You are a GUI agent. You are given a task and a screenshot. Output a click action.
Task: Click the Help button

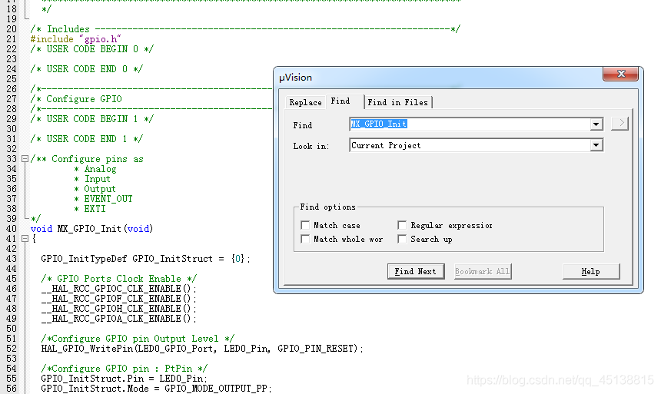[590, 271]
